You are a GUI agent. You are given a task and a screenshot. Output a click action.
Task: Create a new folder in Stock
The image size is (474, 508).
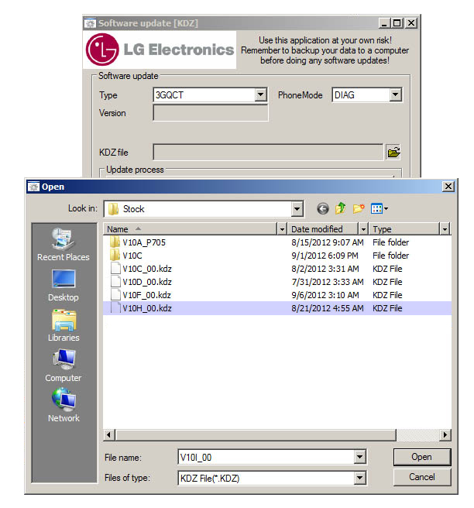358,208
